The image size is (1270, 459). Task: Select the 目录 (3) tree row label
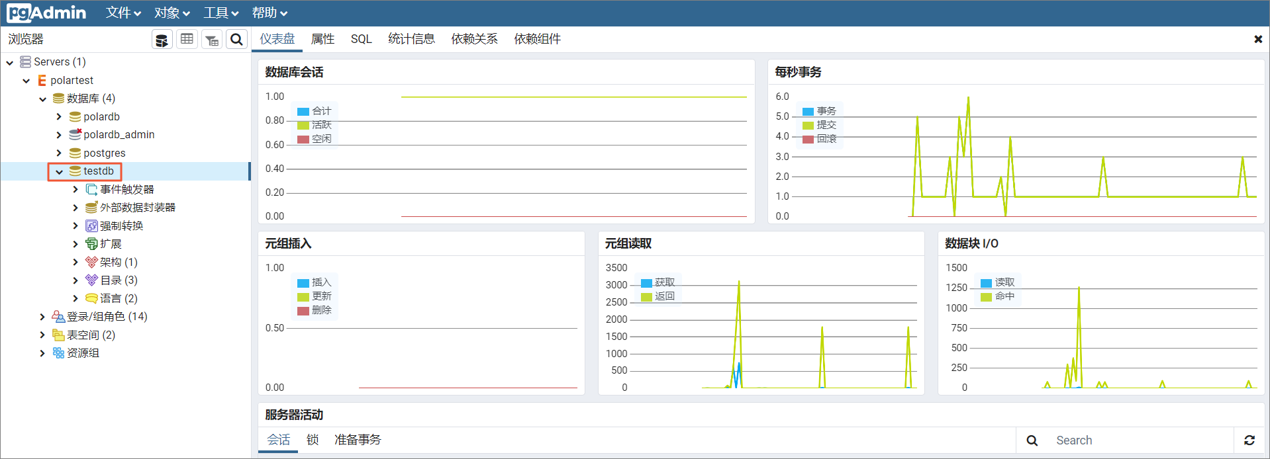coord(119,280)
